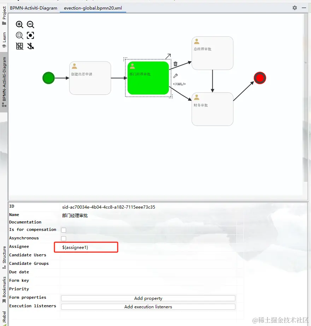View element source via <XML/> icon

[x=179, y=84]
